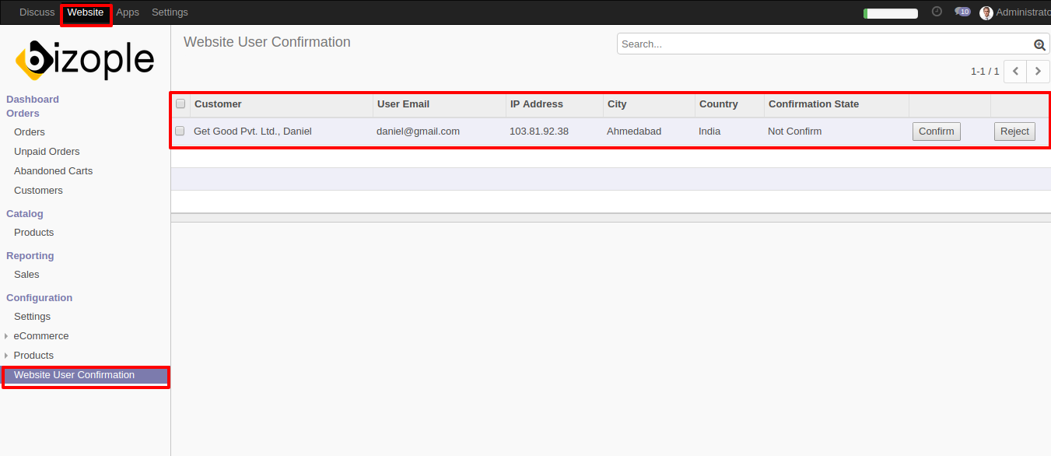Open the clock activities icon
Viewport: 1051px width, 456px height.
tap(937, 12)
